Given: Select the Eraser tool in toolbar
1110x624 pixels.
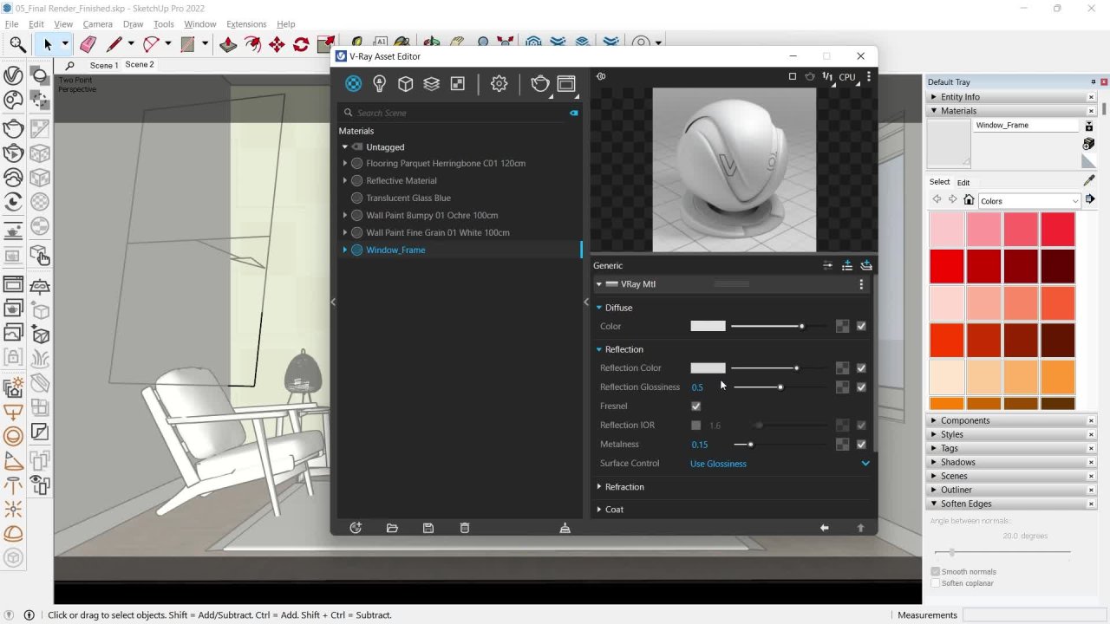Looking at the screenshot, I should click(88, 44).
